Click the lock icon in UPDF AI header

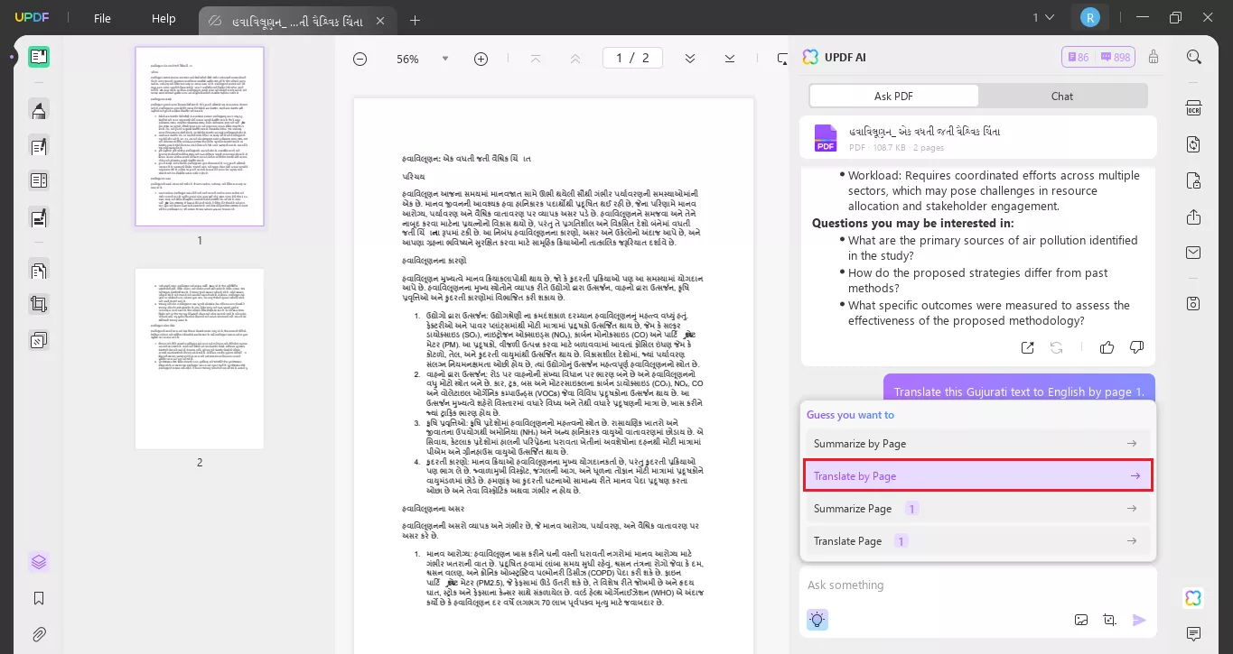coord(1154,57)
